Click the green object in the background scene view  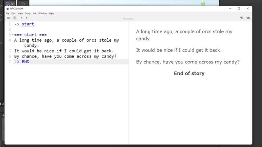(x=203, y=4)
